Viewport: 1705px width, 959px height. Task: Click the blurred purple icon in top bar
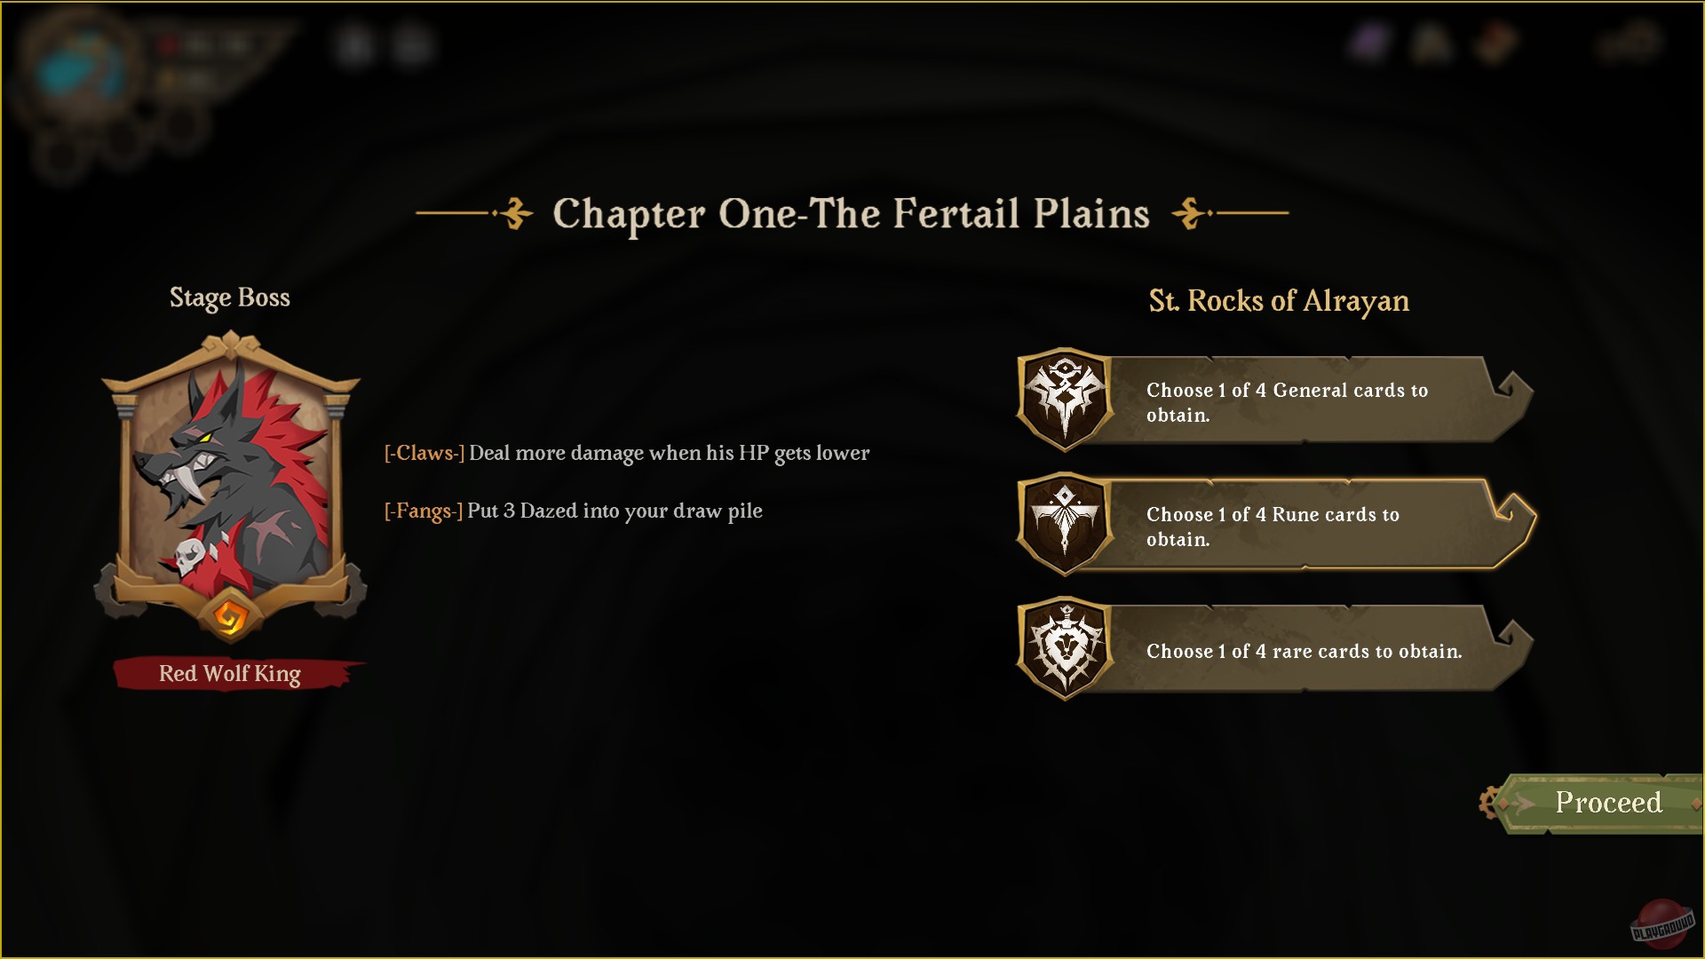coord(1368,43)
